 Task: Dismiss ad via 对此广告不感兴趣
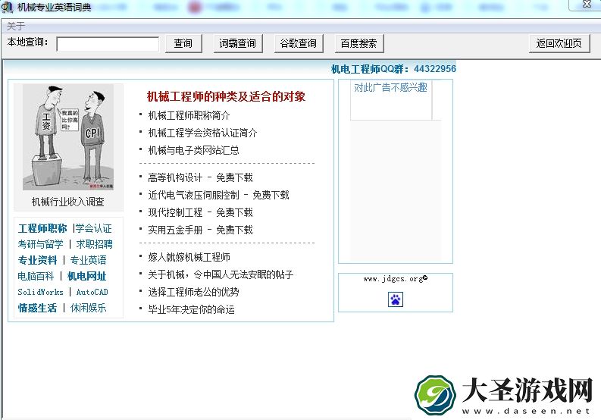(390, 87)
